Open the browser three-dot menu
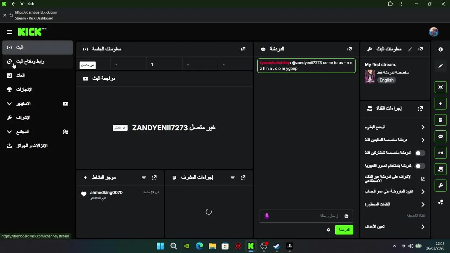Screen dimensions: 450x253 (402, 4)
